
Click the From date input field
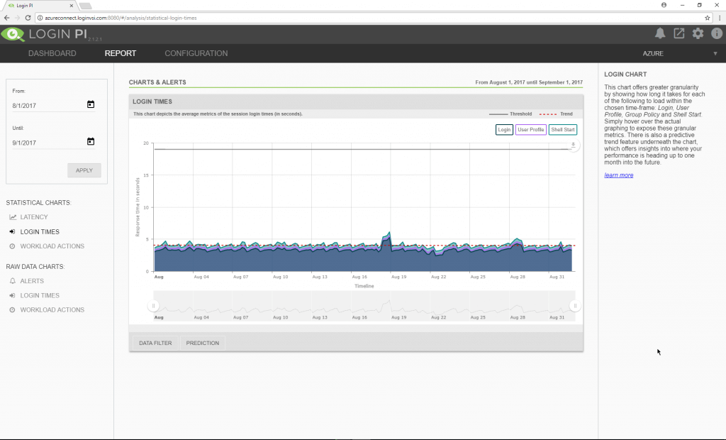point(49,106)
